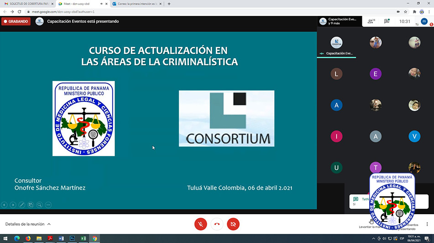This screenshot has height=243, width=434.
Task: Go back with the Chrome back arrow
Action: click(5, 11)
